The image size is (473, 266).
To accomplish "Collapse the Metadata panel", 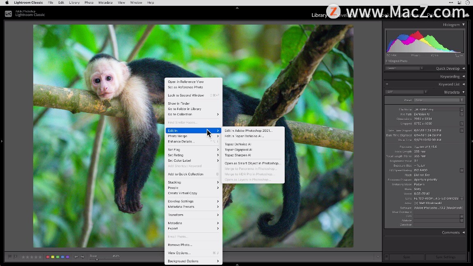I will pyautogui.click(x=464, y=92).
